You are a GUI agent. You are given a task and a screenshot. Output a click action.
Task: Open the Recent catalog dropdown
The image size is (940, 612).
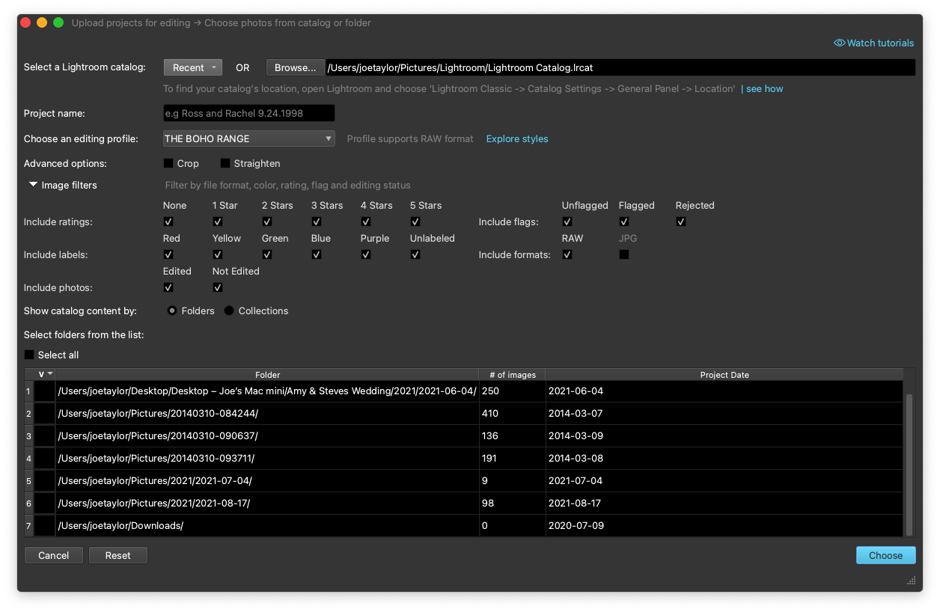[192, 67]
